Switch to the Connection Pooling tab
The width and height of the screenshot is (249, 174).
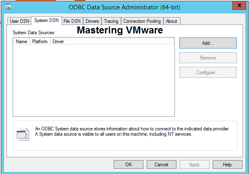click(142, 21)
